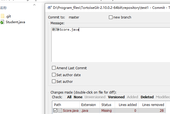Viewport: 170px width, 114px height.
Task: Select the .git folder name
Action: (x=8, y=16)
